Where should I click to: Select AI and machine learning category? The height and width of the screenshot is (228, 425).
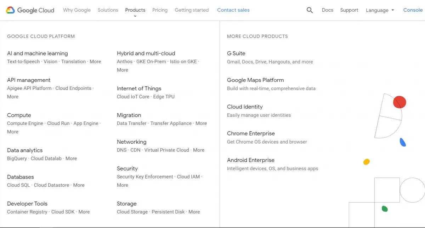37,53
